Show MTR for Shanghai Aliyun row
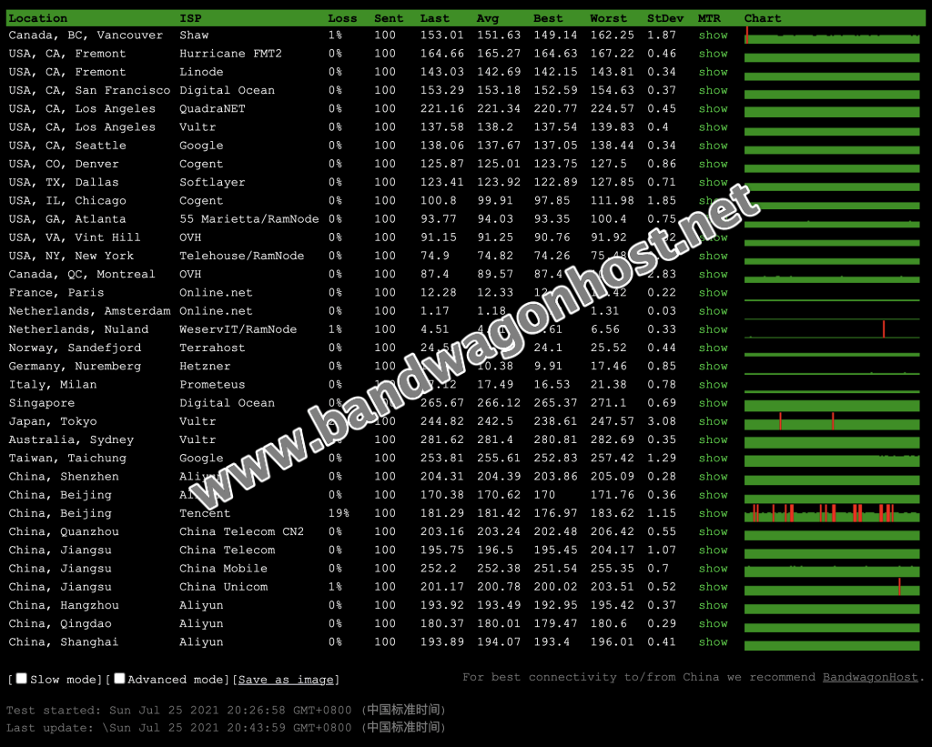Screen dimensions: 932x747 coord(713,641)
